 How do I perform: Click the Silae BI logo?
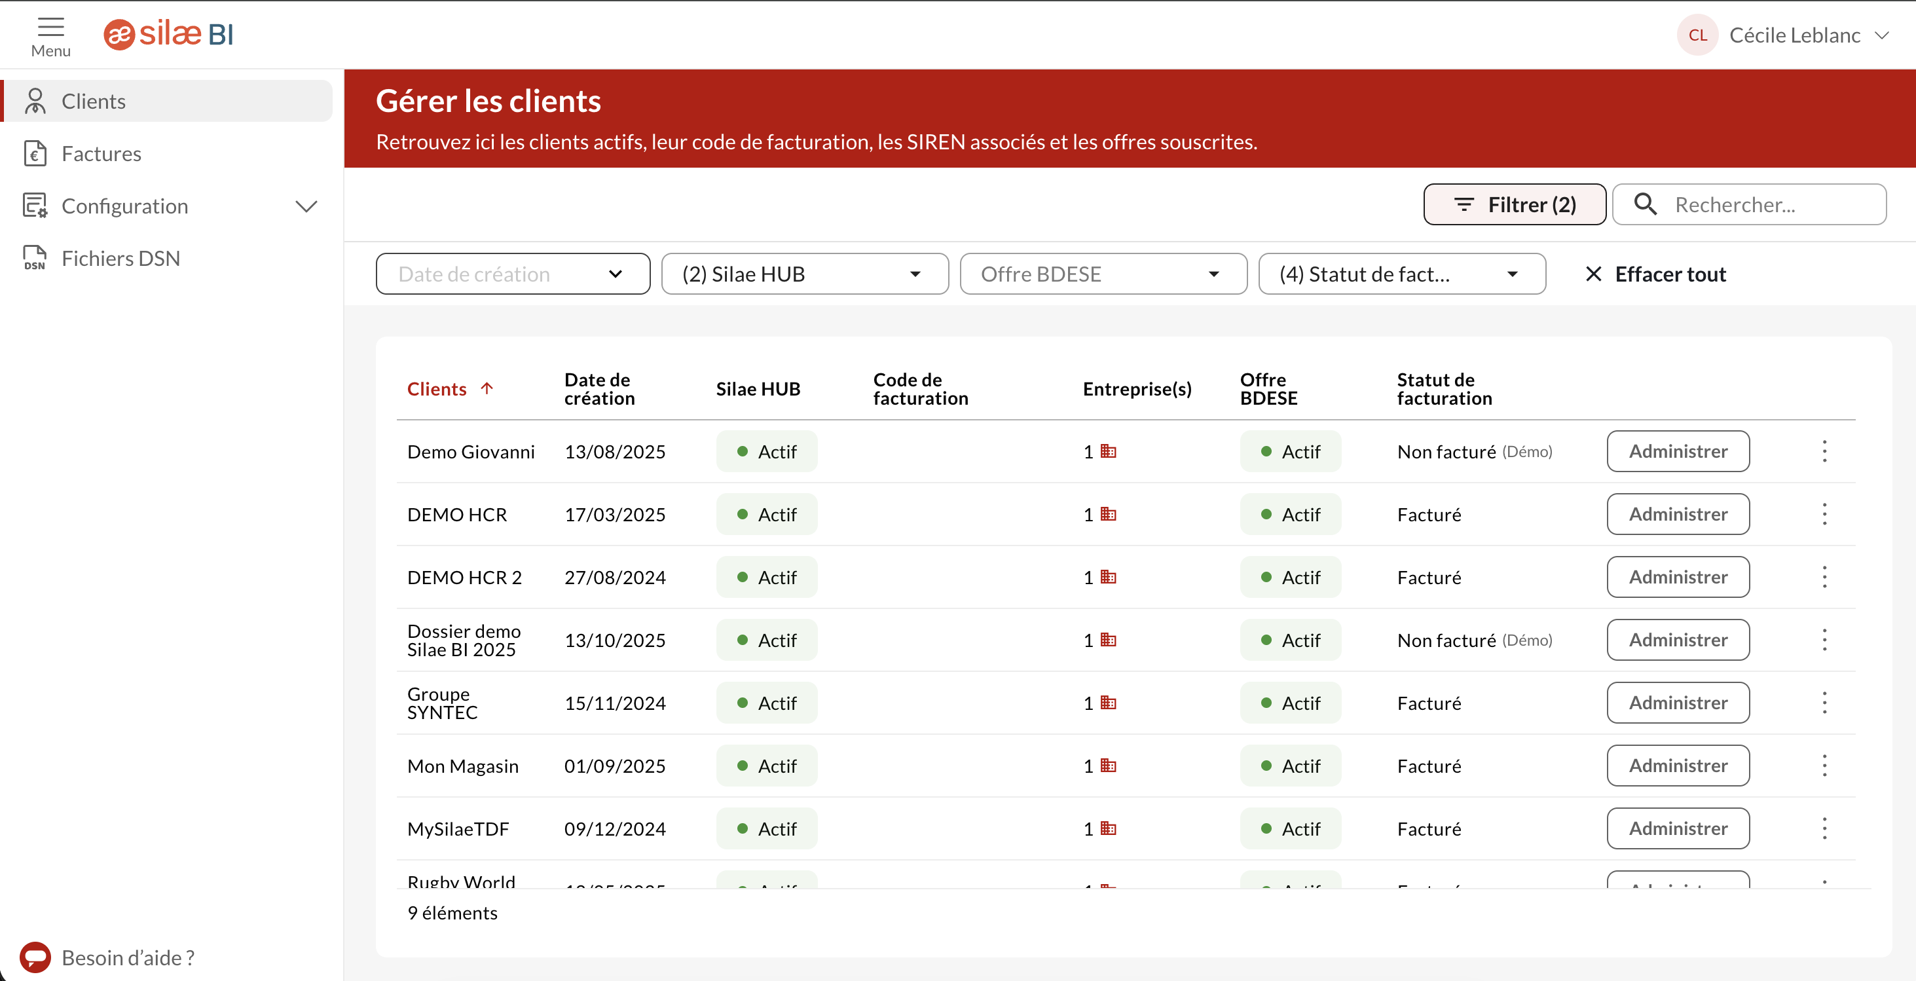[168, 34]
